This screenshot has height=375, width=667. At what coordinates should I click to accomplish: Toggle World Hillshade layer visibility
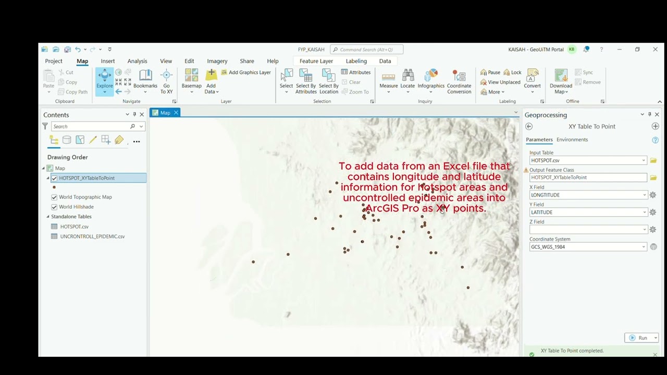tap(54, 207)
